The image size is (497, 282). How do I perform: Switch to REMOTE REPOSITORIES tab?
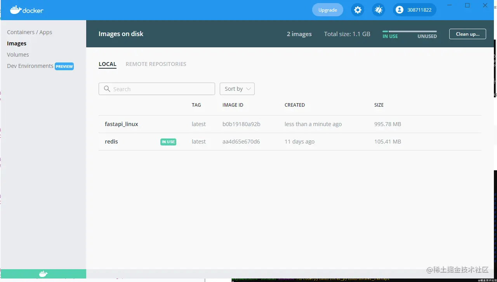click(156, 64)
